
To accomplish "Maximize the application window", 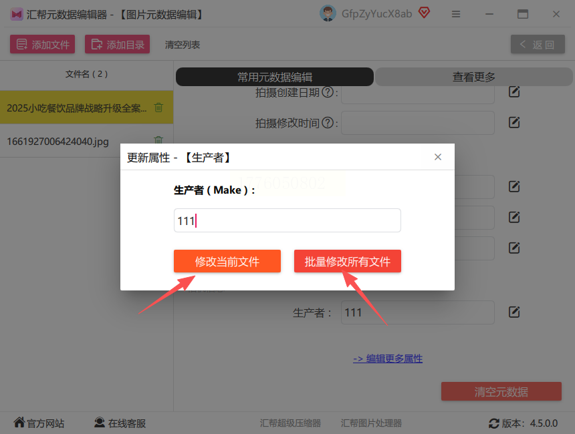I will [523, 14].
